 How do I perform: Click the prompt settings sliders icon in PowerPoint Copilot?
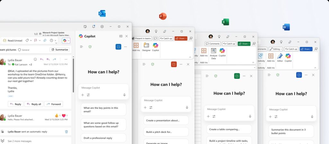[x=151, y=107]
